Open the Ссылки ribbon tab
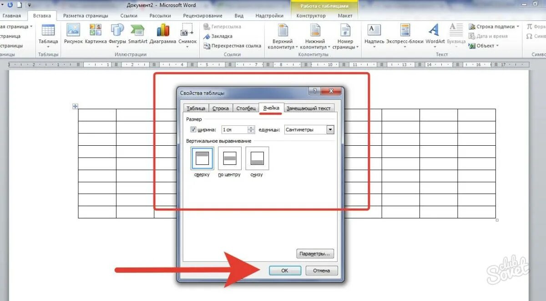Viewport: 546px width, 301px height. pos(129,15)
